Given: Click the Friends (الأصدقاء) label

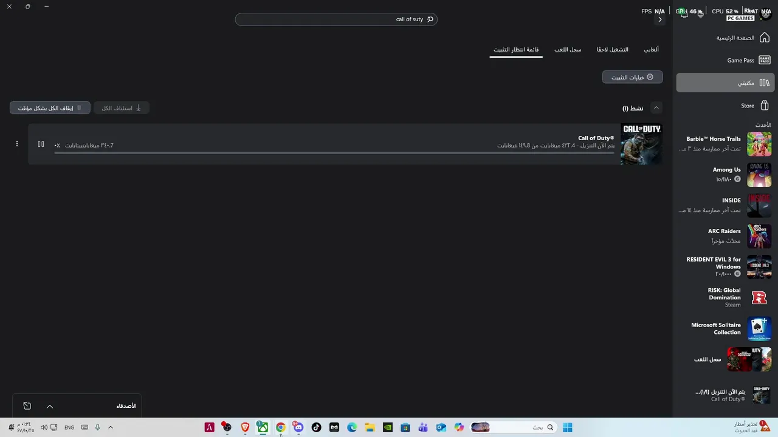Looking at the screenshot, I should pyautogui.click(x=126, y=406).
